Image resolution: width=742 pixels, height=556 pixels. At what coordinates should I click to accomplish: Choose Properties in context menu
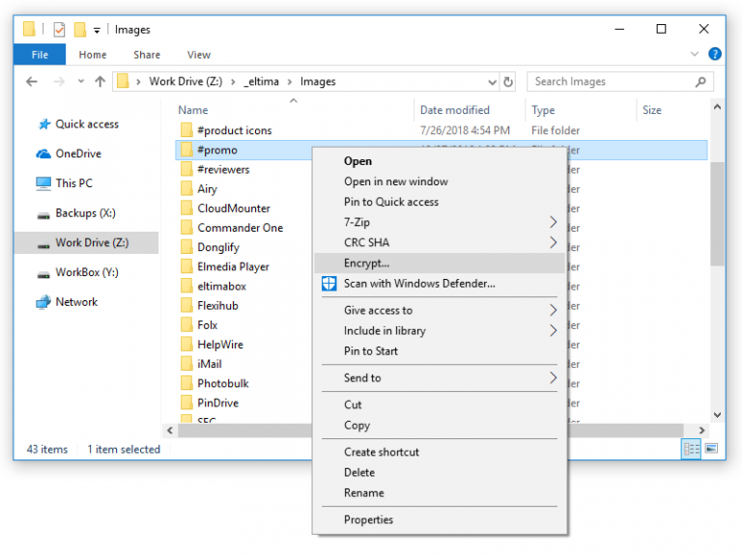440,519
